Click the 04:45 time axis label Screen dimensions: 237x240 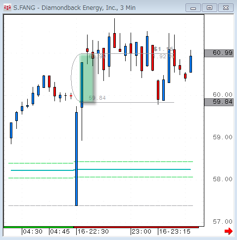tap(60, 232)
